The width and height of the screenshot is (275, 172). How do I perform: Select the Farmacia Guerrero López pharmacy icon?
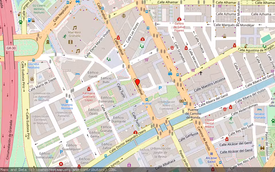tap(89, 89)
